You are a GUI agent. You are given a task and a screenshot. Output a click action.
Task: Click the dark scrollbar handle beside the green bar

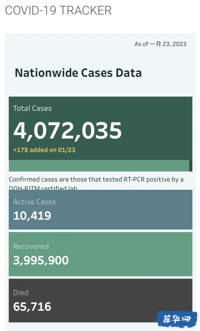(191, 166)
